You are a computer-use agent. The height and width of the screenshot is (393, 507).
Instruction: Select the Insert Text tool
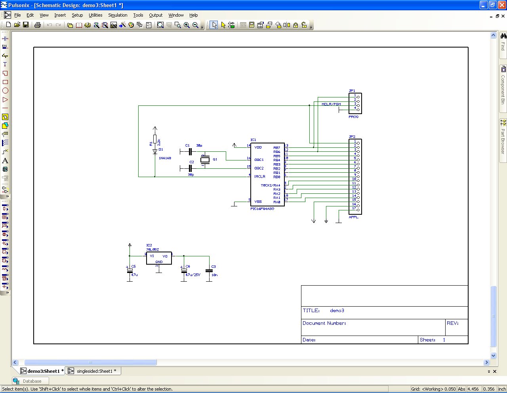pyautogui.click(x=5, y=160)
